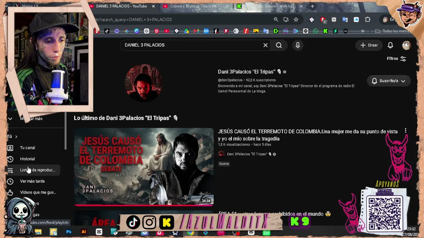This screenshot has height=238, width=424.
Task: Click the Tu canal sidebar icon
Action: tap(10, 148)
